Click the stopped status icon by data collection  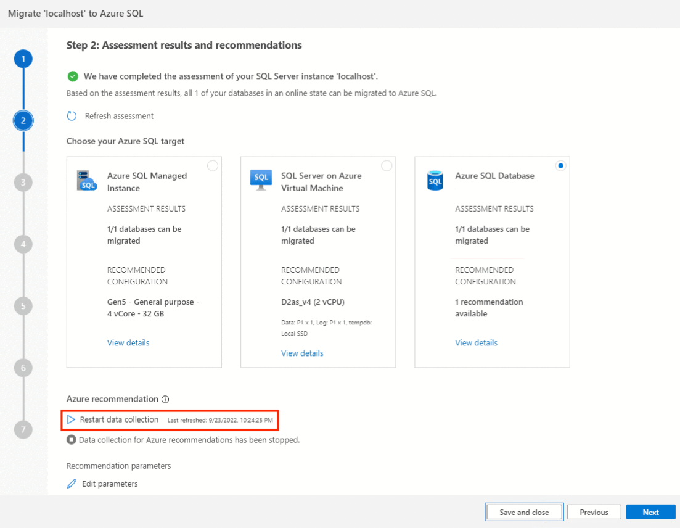click(71, 440)
